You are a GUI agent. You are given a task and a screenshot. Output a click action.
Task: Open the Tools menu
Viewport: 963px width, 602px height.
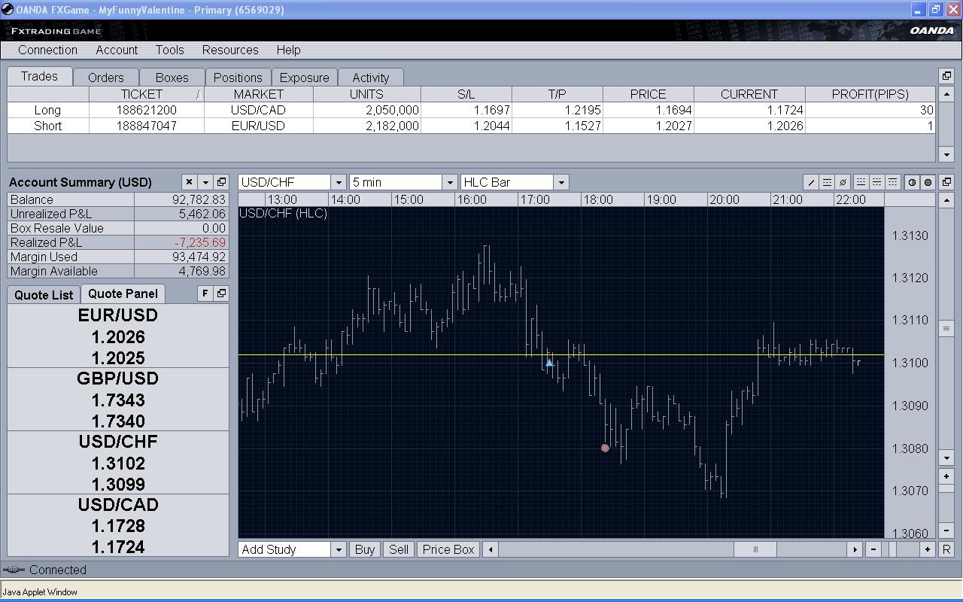169,50
